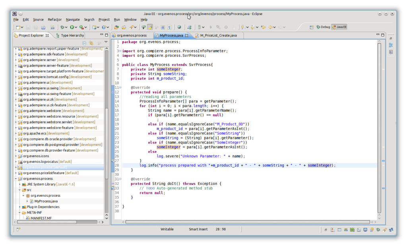This screenshot has height=246, width=407.
Task: Click the Run green play icon
Action: [x=72, y=27]
